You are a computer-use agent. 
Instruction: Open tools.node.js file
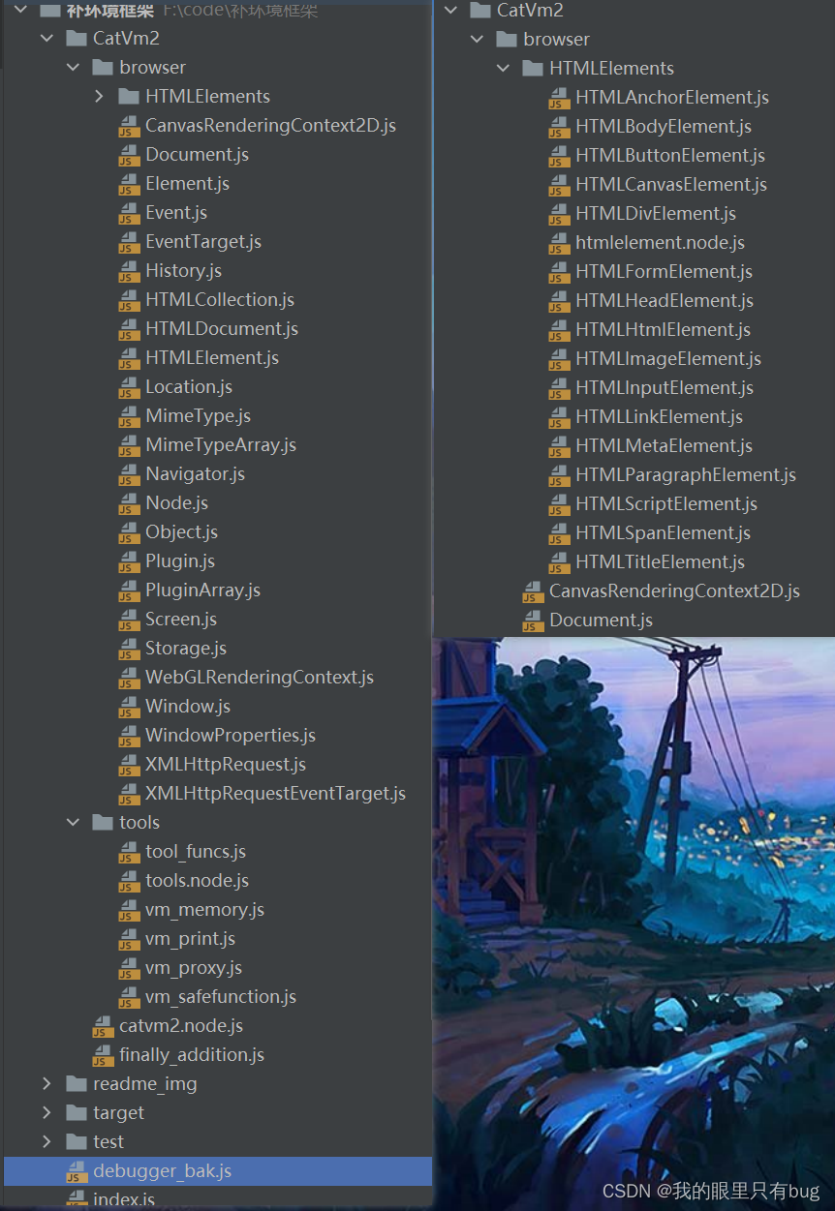pos(198,881)
